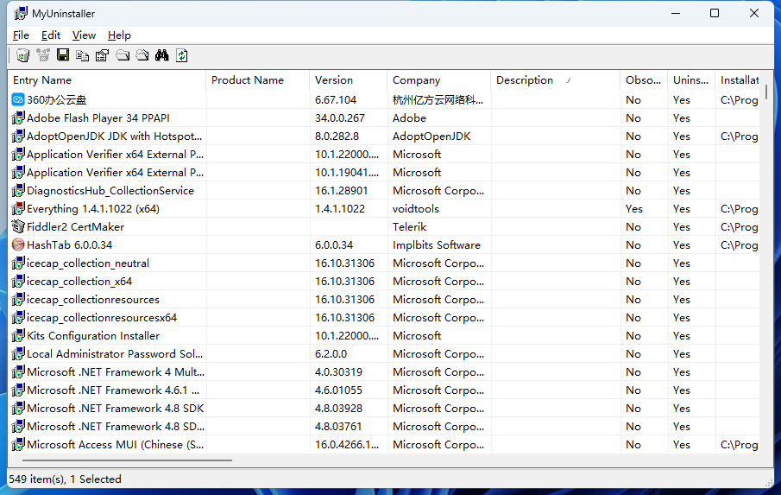
Task: Open the File menu
Action: [x=21, y=35]
